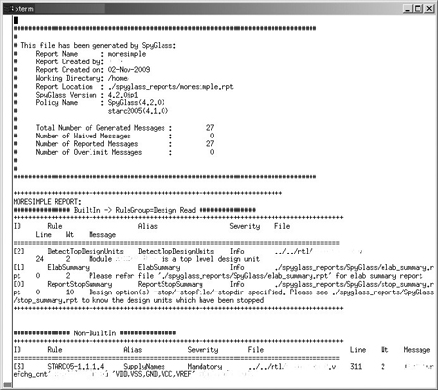
Task: Close the xterm window
Action: 429,9
